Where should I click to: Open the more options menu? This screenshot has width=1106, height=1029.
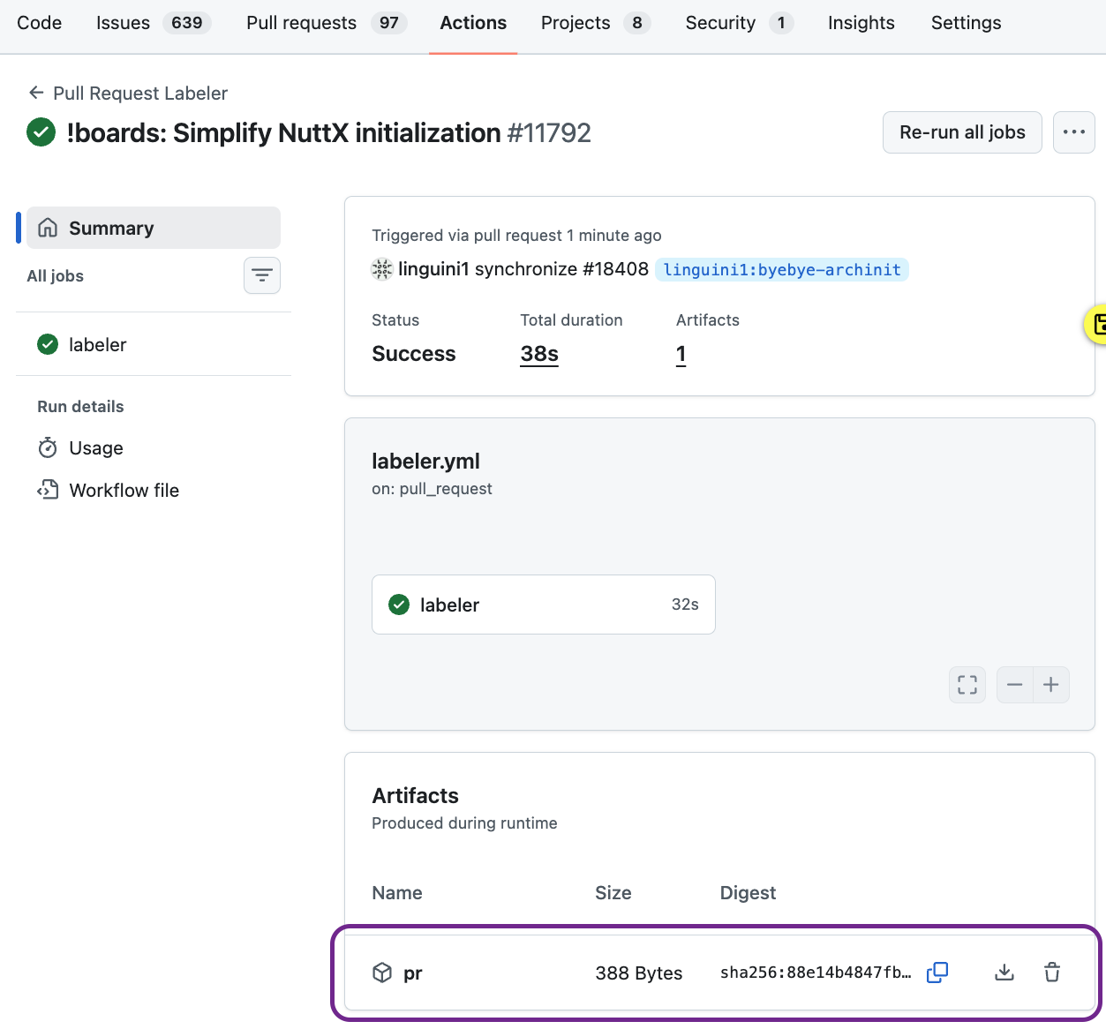(x=1073, y=131)
